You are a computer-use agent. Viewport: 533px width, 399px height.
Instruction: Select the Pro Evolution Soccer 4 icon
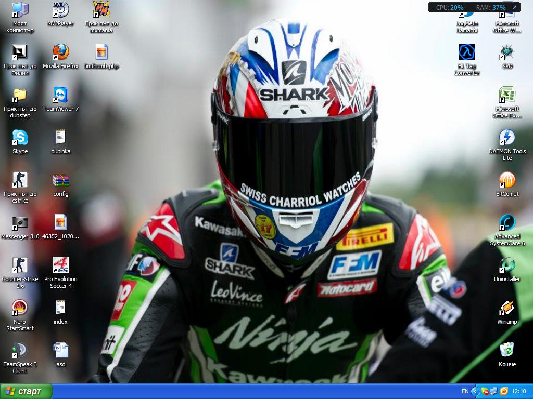pyautogui.click(x=60, y=265)
